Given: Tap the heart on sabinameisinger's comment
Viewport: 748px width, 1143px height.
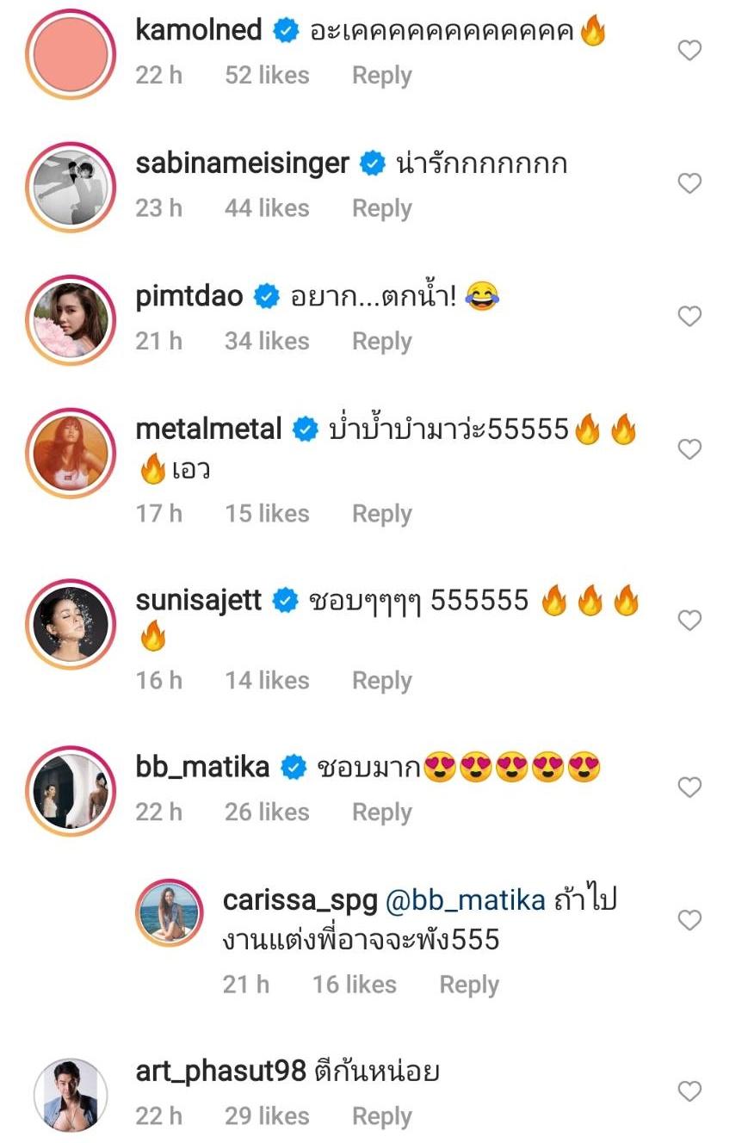Looking at the screenshot, I should 689,184.
